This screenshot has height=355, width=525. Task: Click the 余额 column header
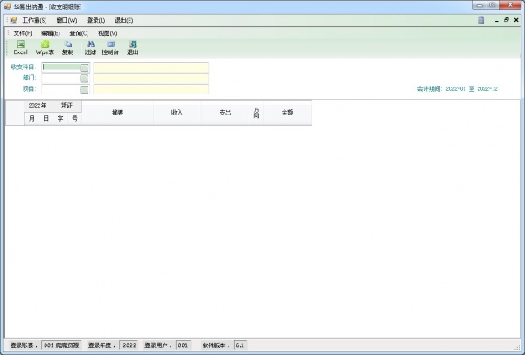(287, 113)
